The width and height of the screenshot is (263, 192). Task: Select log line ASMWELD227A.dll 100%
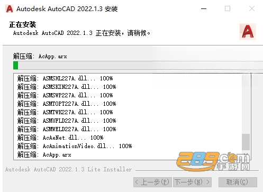click(x=67, y=129)
